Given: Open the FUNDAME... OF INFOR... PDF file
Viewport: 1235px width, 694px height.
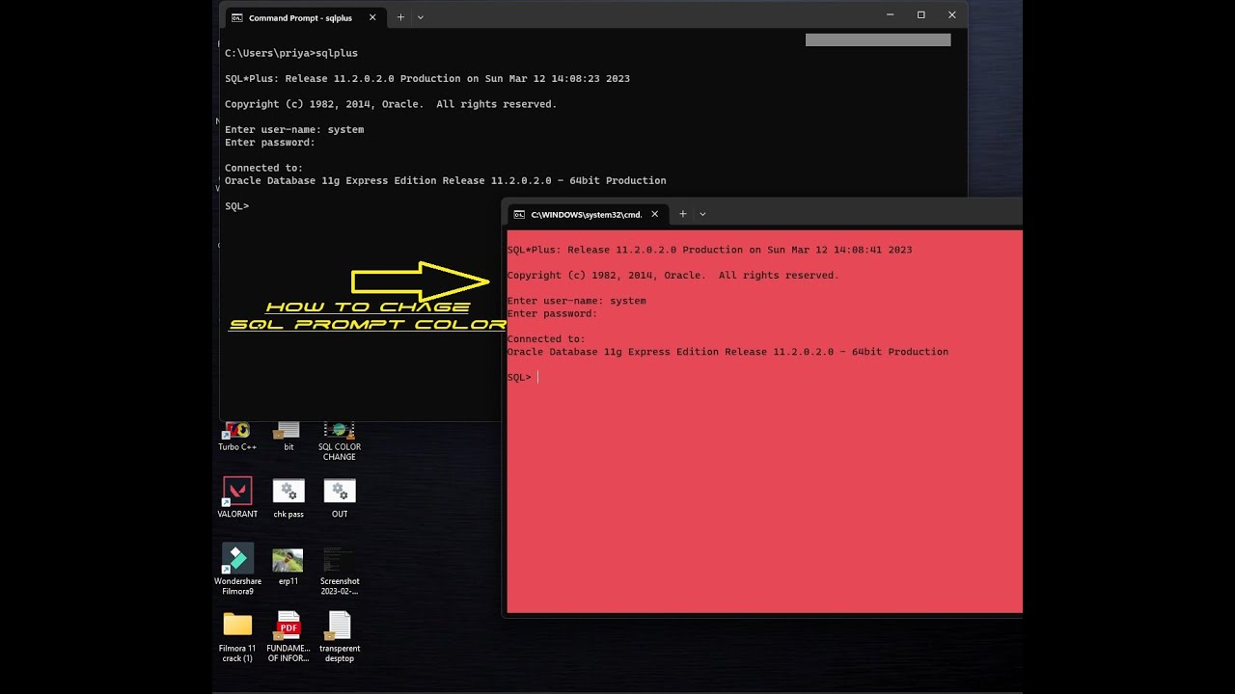Looking at the screenshot, I should 288,636.
